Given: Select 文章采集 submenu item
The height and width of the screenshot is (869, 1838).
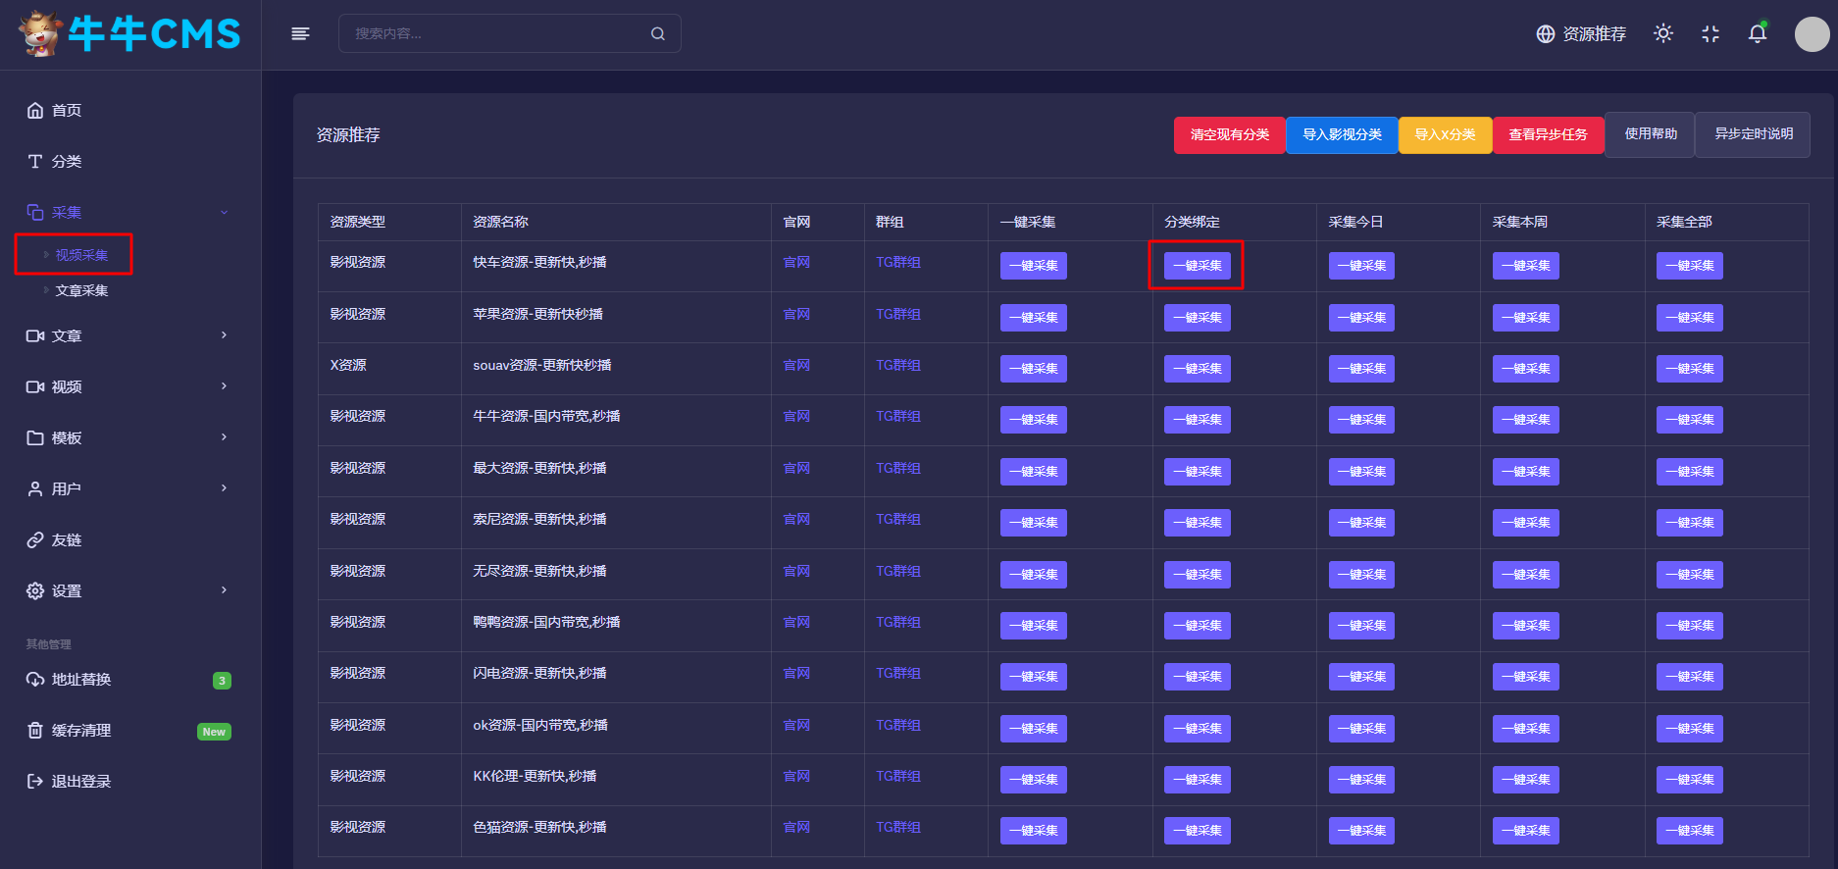Looking at the screenshot, I should click(81, 291).
